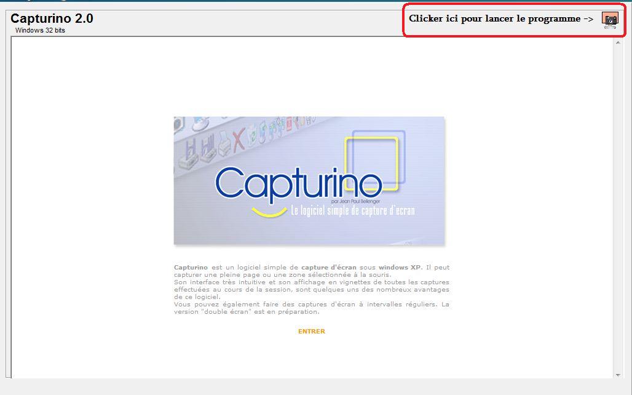Click the bold word 'Capturino' in the description
The image size is (632, 395).
tap(190, 267)
